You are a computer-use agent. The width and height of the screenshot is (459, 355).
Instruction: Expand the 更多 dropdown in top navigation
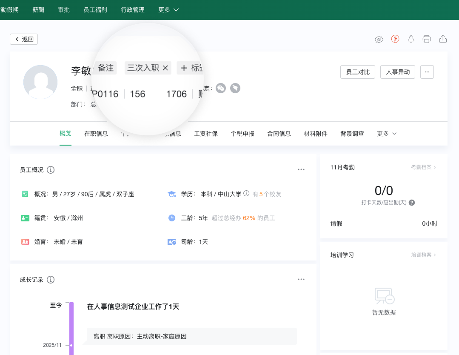point(168,10)
